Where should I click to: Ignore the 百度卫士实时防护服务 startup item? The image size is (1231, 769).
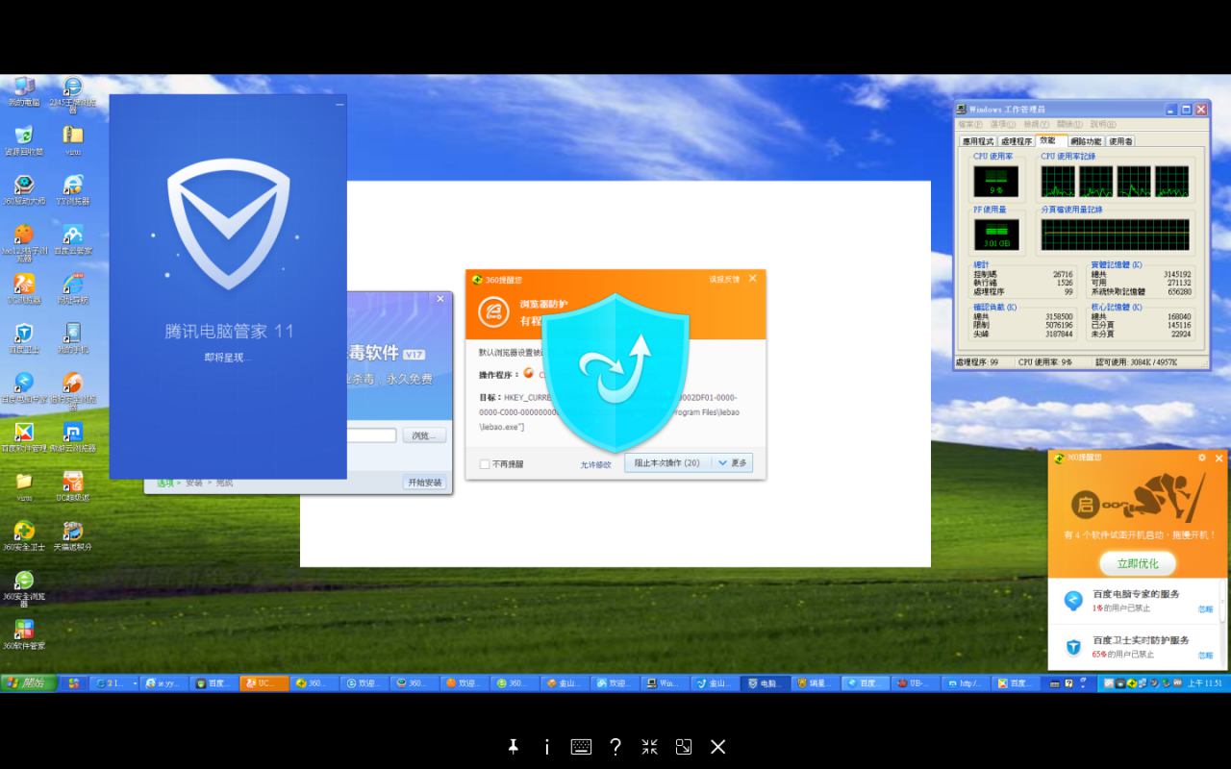pyautogui.click(x=1205, y=655)
